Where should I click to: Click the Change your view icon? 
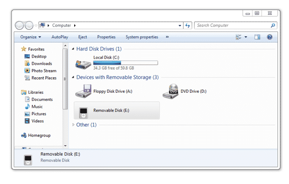tap(238, 37)
